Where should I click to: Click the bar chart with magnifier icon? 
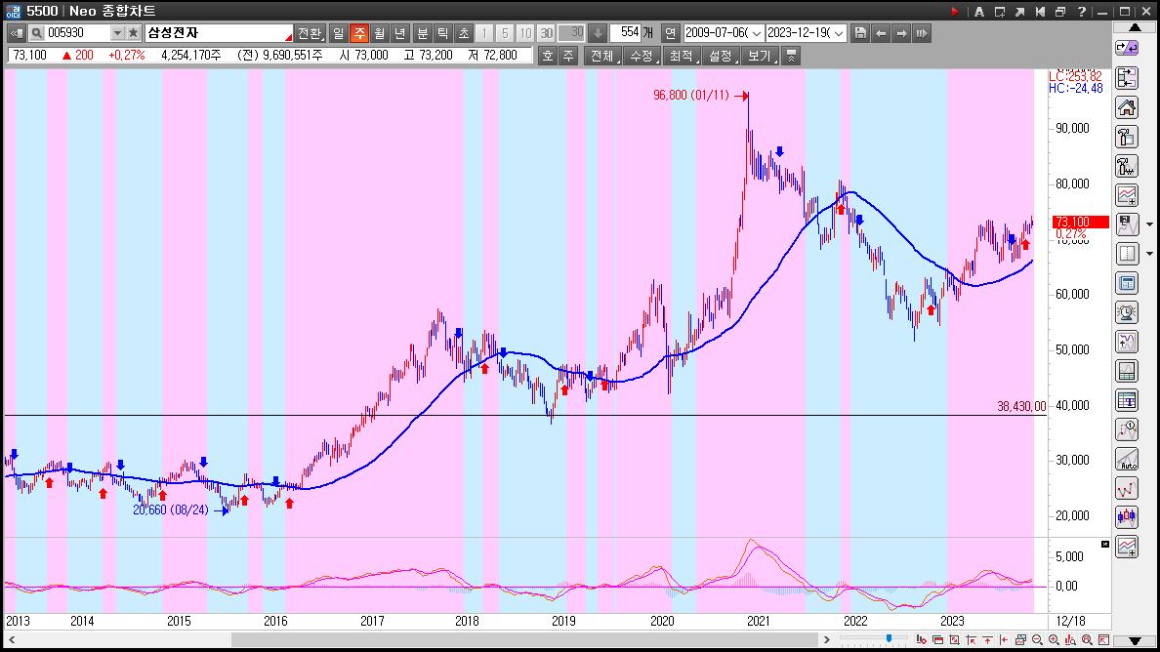[1070, 639]
